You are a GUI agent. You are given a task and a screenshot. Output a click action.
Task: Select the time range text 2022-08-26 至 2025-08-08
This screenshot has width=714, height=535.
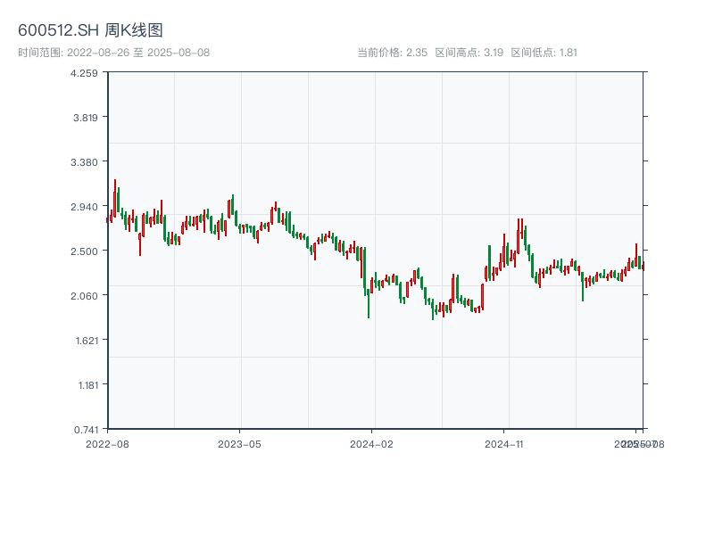(x=113, y=53)
